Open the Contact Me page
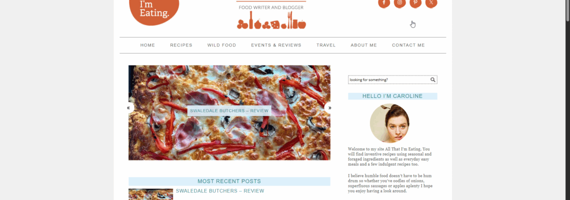 408,45
